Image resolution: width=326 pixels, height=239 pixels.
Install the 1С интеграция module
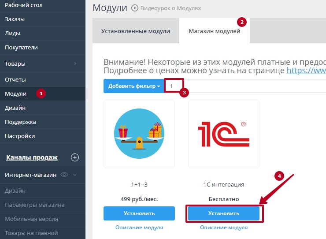224,213
